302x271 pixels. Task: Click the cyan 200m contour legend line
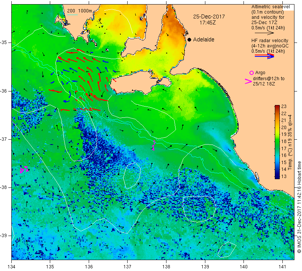(x=72, y=15)
